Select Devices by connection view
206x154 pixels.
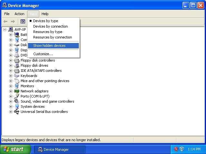click(x=53, y=26)
